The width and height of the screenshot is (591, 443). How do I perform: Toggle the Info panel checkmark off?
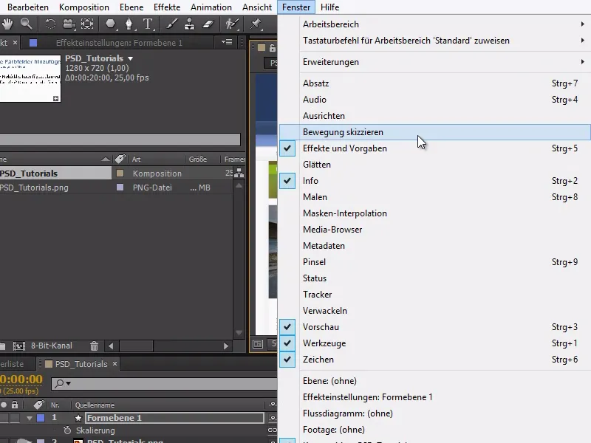point(310,181)
